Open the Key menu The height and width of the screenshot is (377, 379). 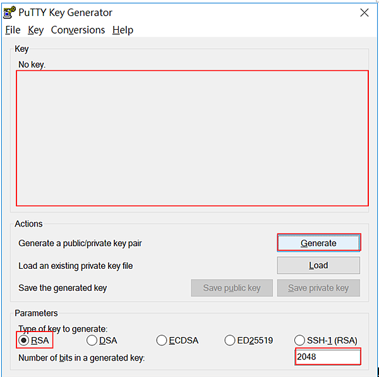coord(35,30)
